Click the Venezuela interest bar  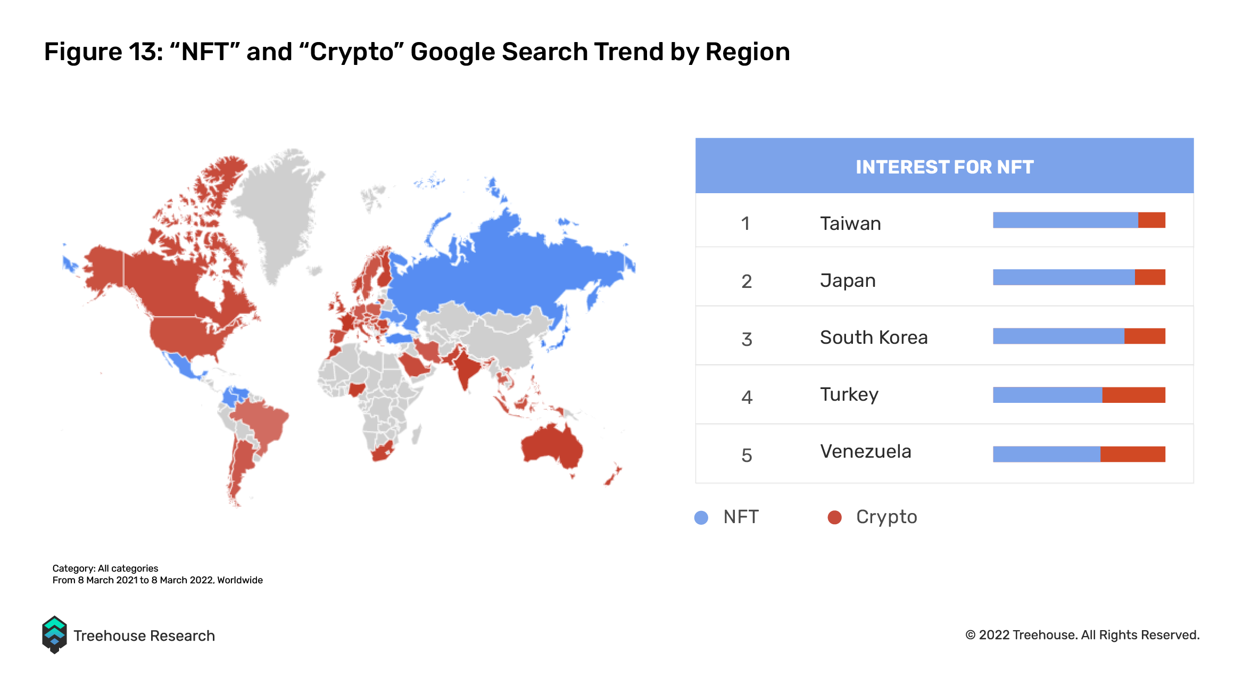[x=1079, y=454]
